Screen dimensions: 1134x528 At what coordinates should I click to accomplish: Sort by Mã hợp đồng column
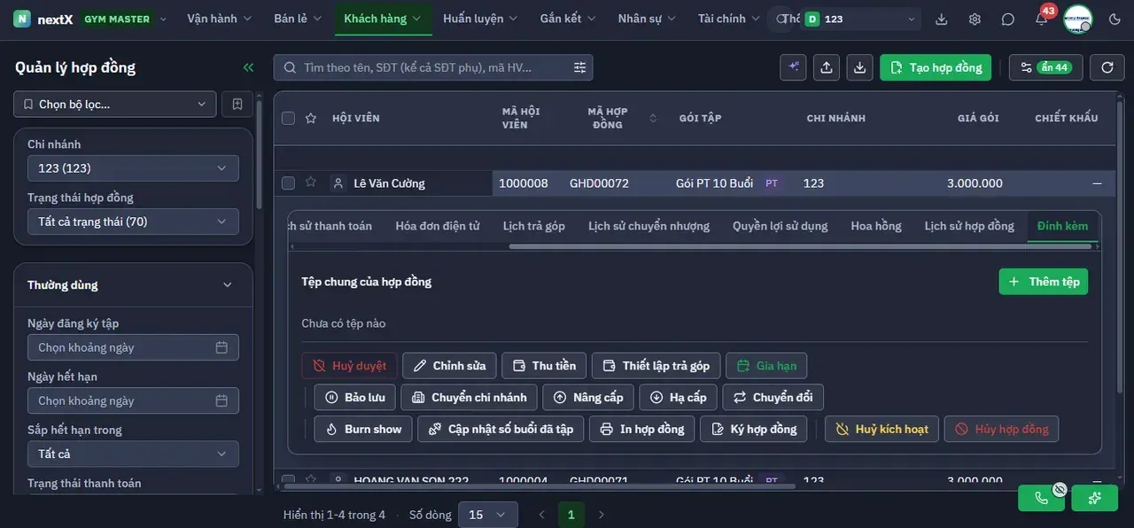click(653, 118)
